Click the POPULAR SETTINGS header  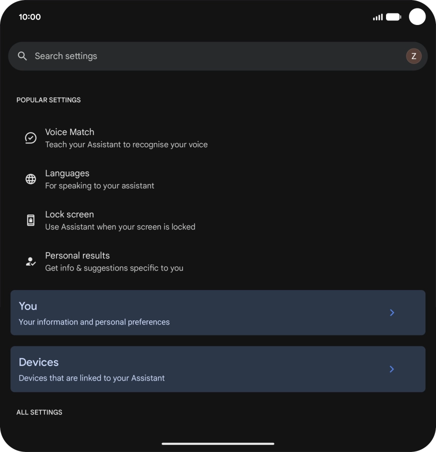[48, 100]
